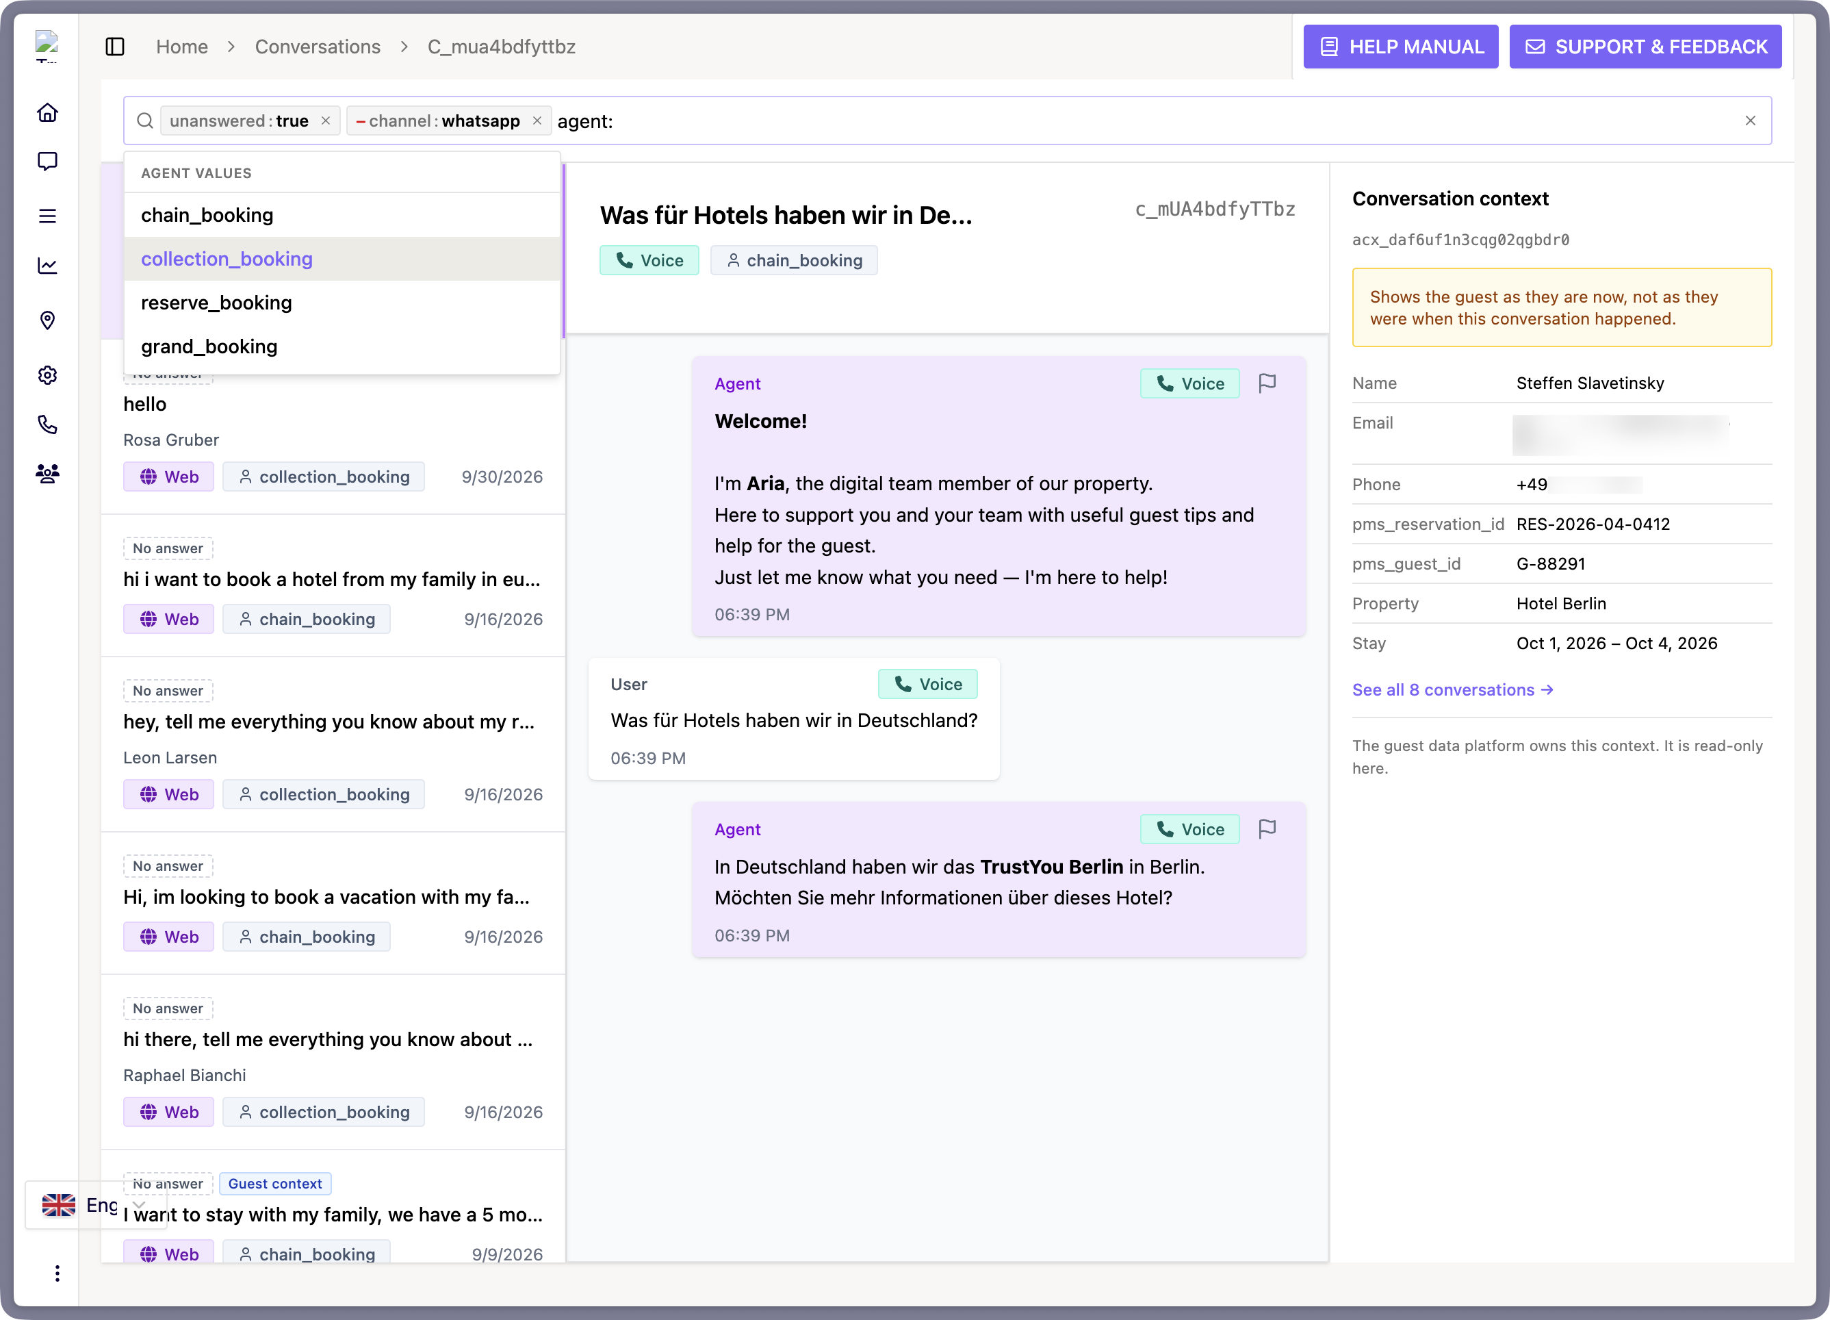Click the Voice tag in conversation header
The height and width of the screenshot is (1320, 1830).
point(649,260)
